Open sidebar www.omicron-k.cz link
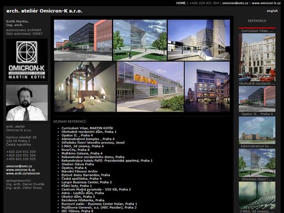284x213 pixels. (21, 170)
